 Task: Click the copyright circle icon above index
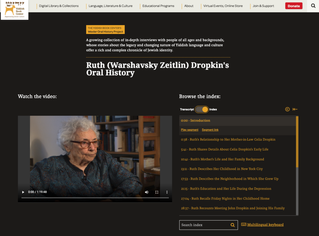click(x=287, y=109)
